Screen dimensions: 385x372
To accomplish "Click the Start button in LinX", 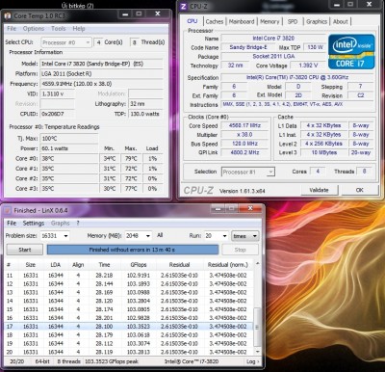I will 25,250.
